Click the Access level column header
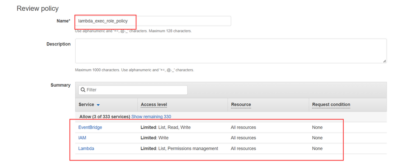 click(x=154, y=104)
